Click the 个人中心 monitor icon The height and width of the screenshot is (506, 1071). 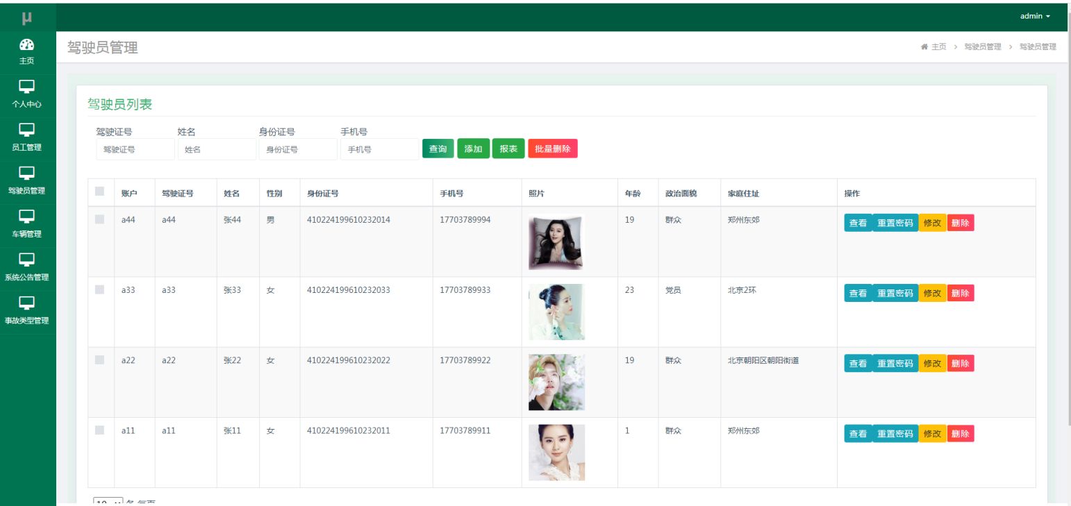27,87
